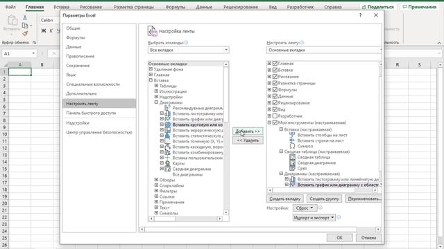444x249 pixels.
Task: Open the 'Файл' ribbon tab
Action: pos(10,7)
